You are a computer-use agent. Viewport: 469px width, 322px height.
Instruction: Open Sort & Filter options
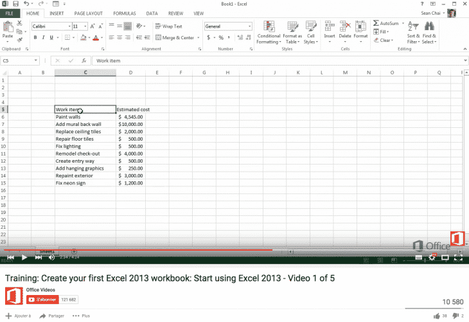click(x=413, y=32)
